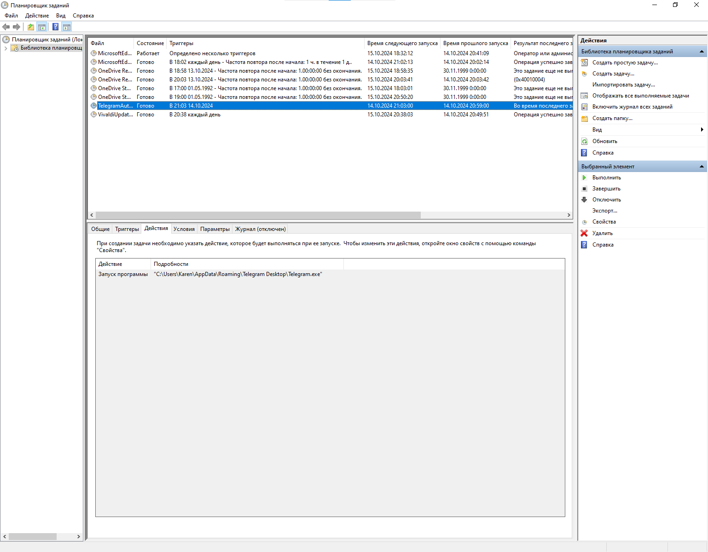Click the task list scrollbar right arrow
The width and height of the screenshot is (708, 552).
point(569,215)
